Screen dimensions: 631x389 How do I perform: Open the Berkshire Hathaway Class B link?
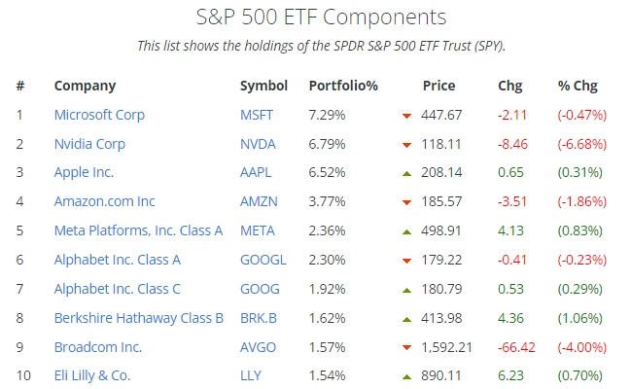139,317
